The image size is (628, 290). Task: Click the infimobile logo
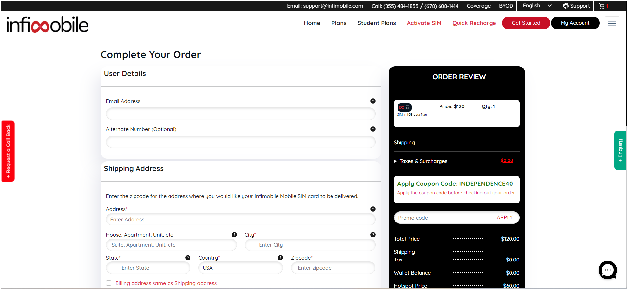tap(47, 25)
